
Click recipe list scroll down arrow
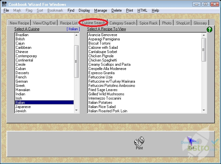pos(204,110)
